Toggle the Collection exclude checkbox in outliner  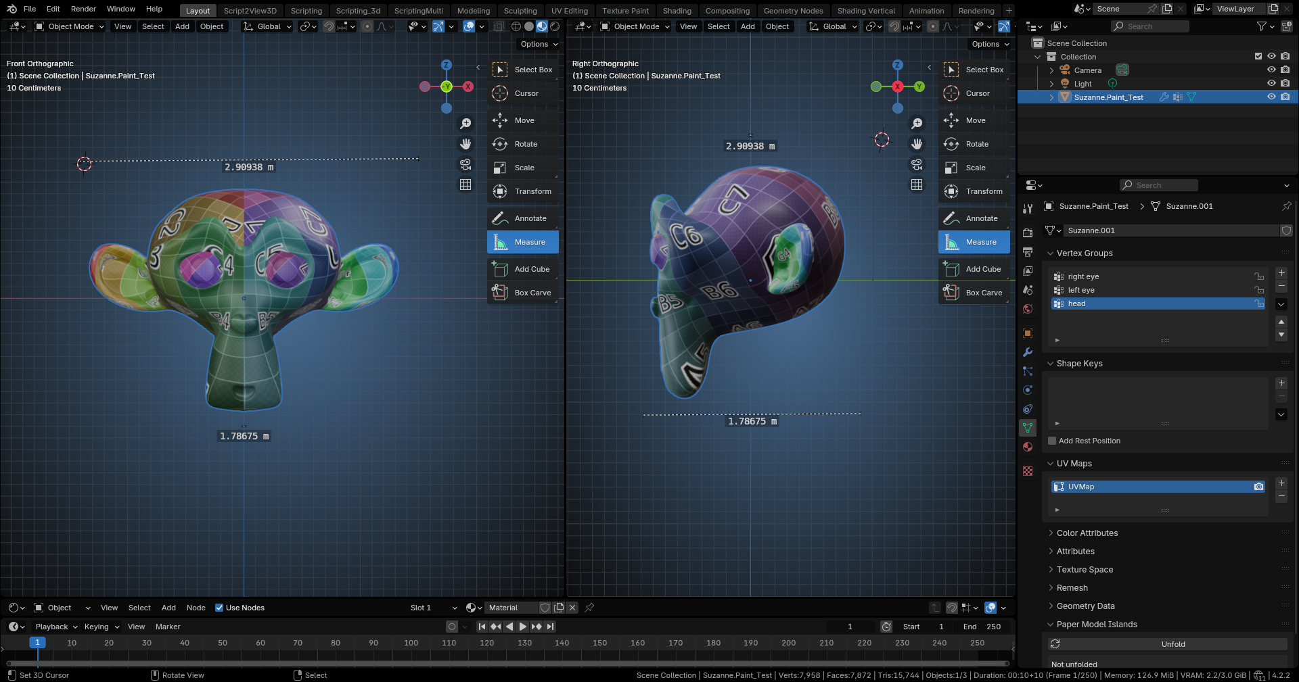1258,56
